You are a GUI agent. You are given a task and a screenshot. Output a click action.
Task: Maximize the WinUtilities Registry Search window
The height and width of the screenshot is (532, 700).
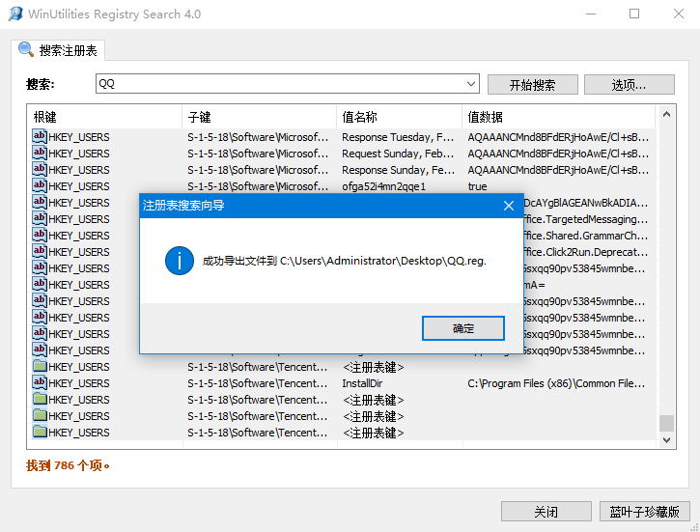tap(634, 14)
